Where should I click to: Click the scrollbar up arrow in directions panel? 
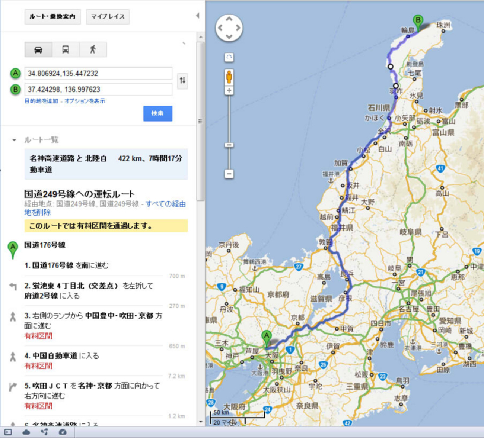point(201,37)
